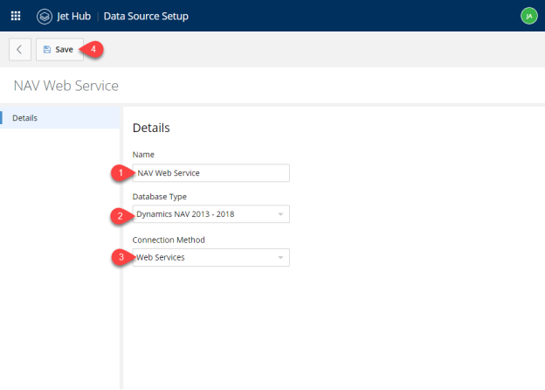Click the Save button
This screenshot has height=390, width=545.
coord(59,49)
